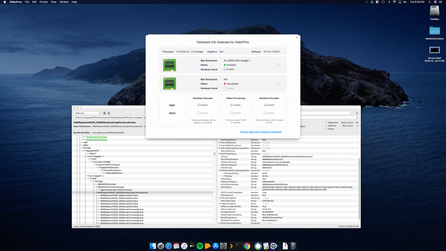Open Siri from the menu bar
The width and height of the screenshot is (446, 251).
pyautogui.click(x=435, y=2)
